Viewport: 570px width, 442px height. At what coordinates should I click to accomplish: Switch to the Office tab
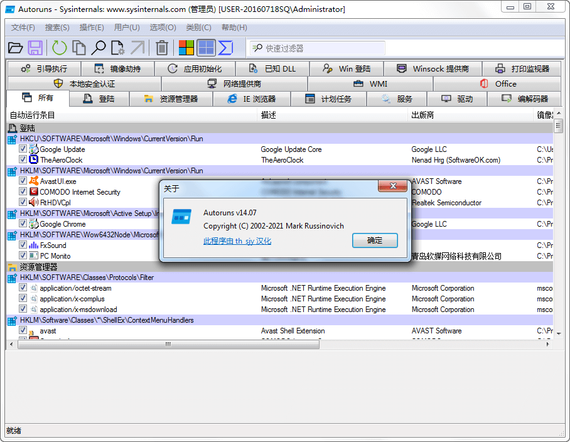point(497,84)
